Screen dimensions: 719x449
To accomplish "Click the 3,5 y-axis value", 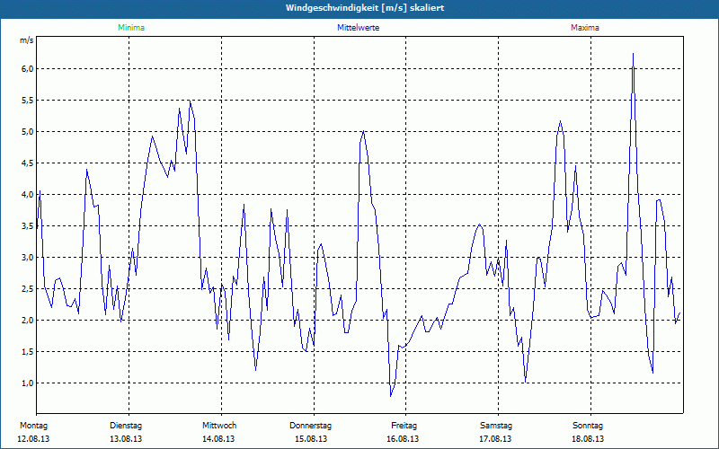I will 28,226.
